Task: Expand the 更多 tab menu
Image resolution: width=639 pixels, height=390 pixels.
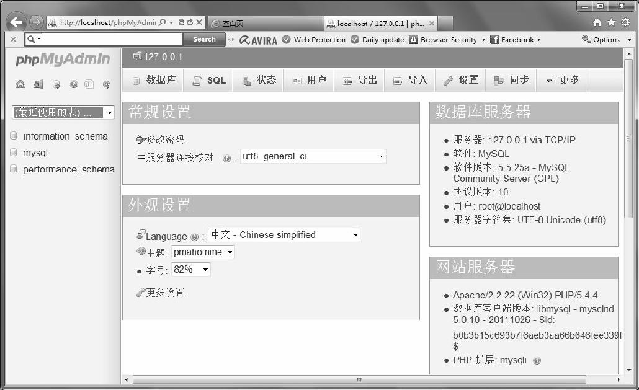Action: coord(561,80)
